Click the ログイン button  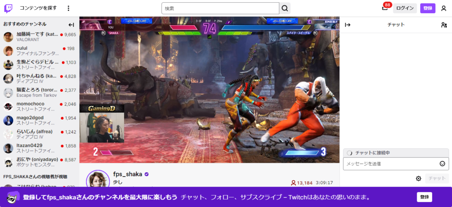tap(405, 8)
